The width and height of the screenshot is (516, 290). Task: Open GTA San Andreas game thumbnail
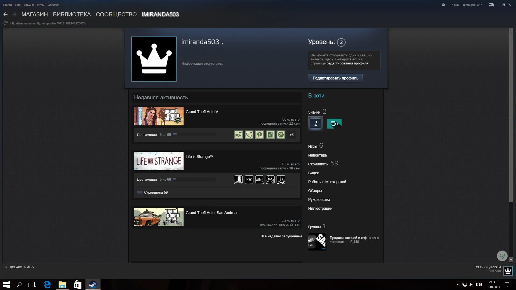(159, 217)
